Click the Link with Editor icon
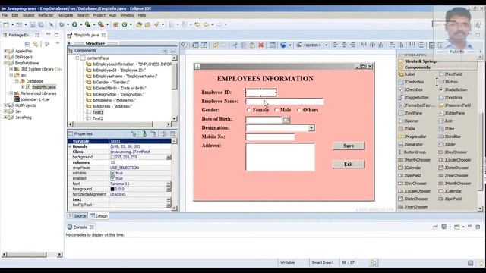This screenshot has width=486, height=273. click(x=36, y=44)
